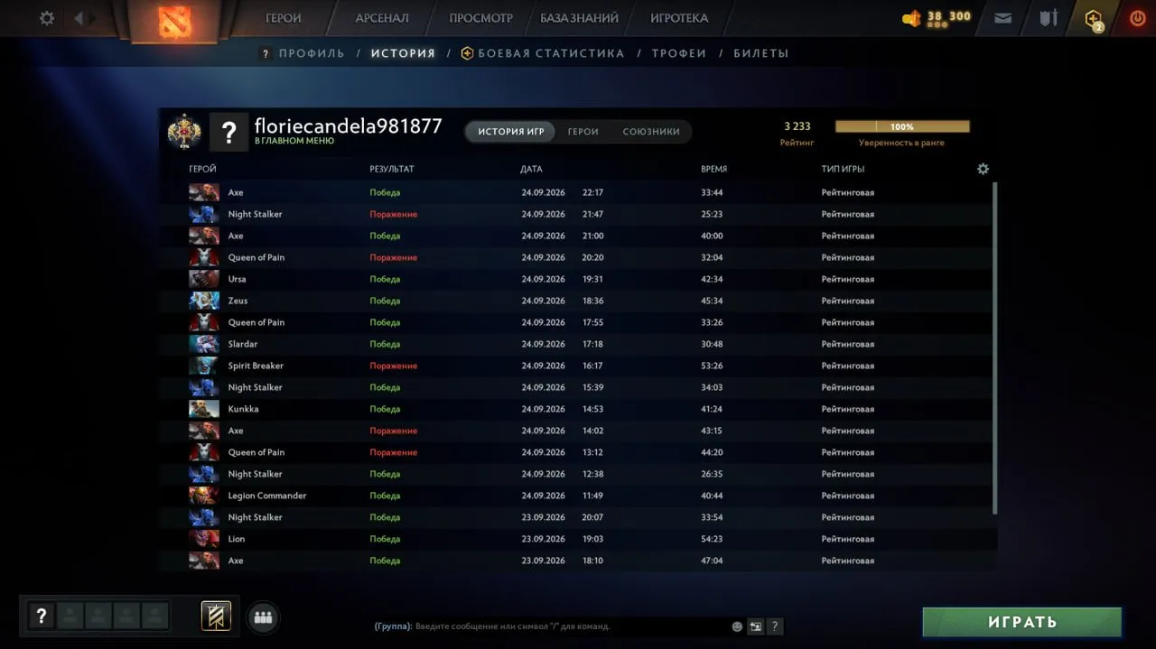The image size is (1156, 649).
Task: Click the green ИГРАТЬ button
Action: tap(1022, 622)
